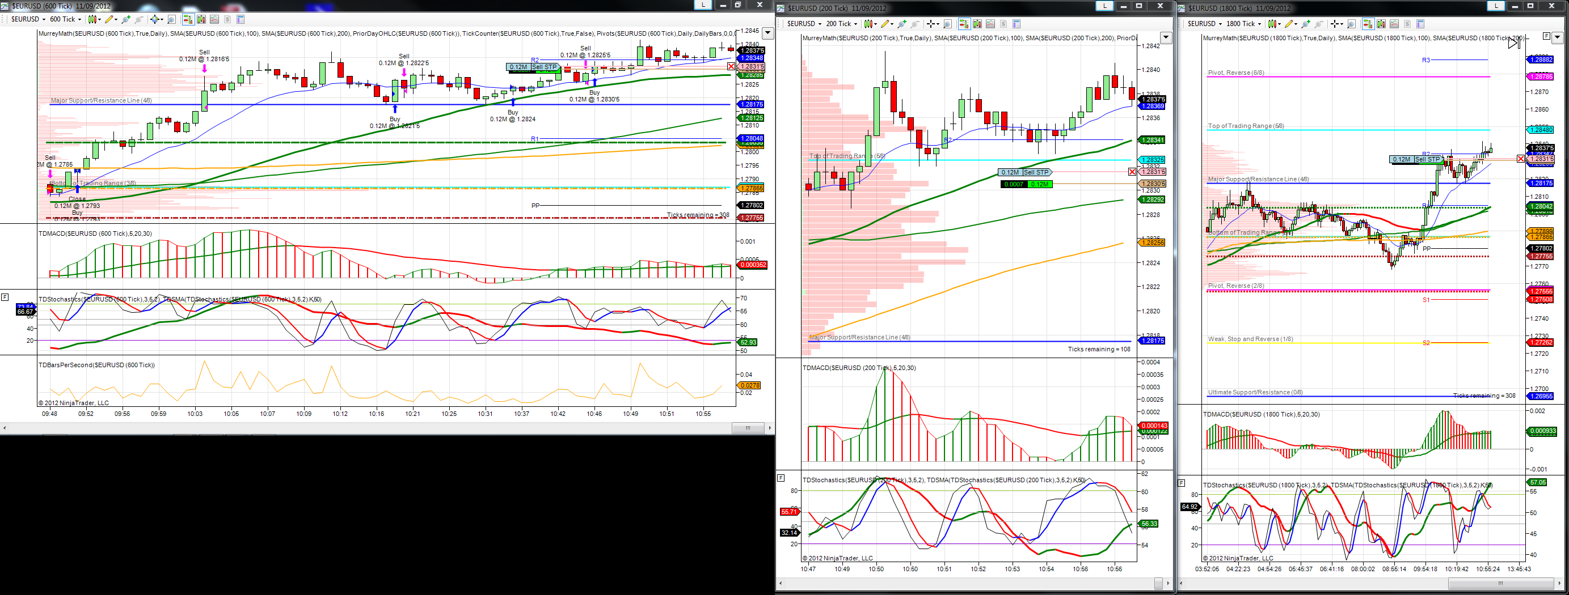This screenshot has width=1569, height=595.
Task: Click the L link button of 600 Tick window
Action: tap(703, 5)
